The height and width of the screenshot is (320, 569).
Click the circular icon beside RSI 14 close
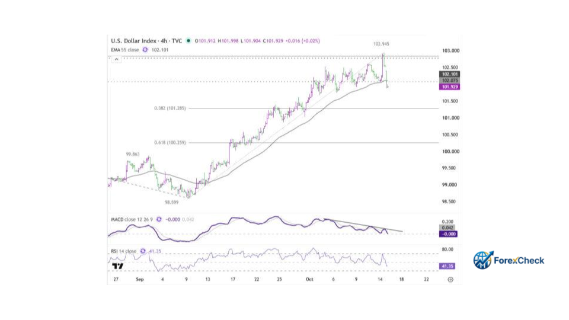(x=143, y=251)
